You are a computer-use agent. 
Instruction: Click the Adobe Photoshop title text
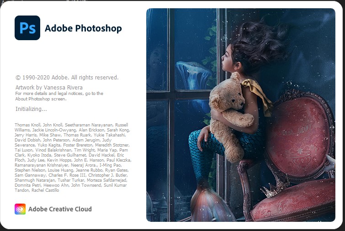[x=83, y=28]
